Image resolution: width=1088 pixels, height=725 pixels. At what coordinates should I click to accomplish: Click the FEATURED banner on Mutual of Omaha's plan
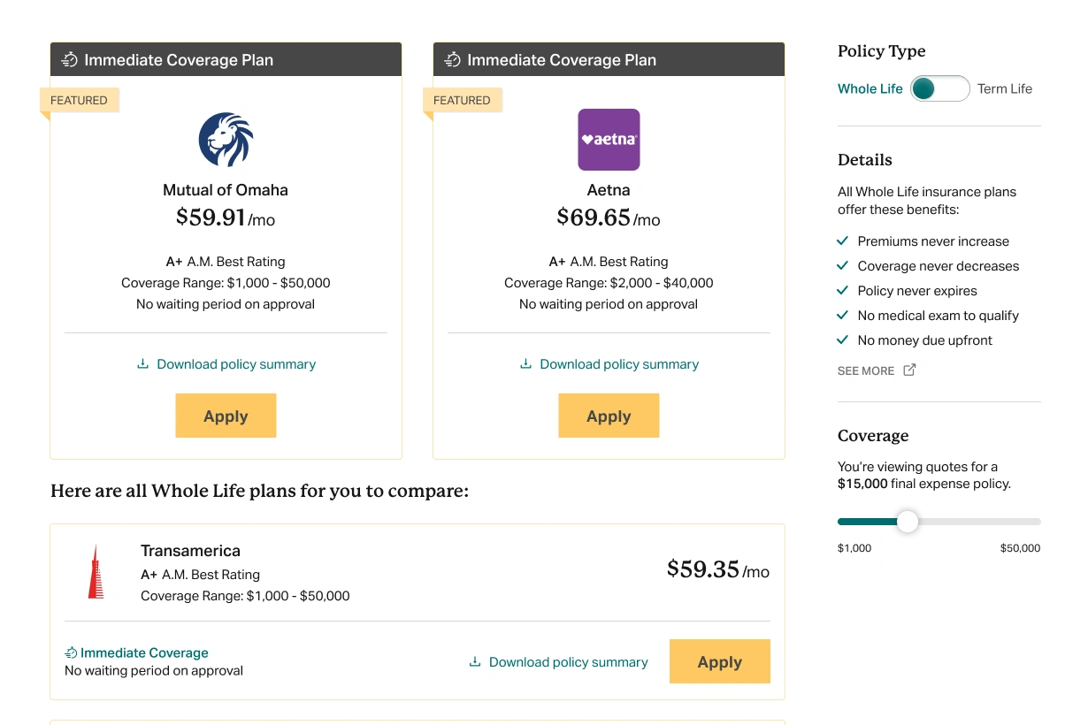79,100
